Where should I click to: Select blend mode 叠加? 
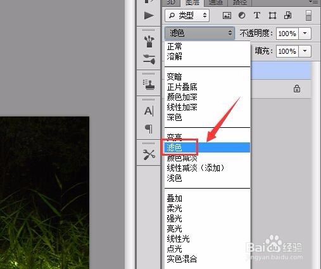[207, 199]
